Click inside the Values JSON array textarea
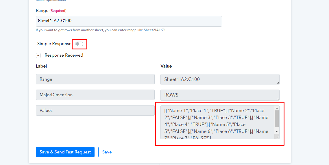Image resolution: width=329 pixels, height=165 pixels. (x=217, y=122)
